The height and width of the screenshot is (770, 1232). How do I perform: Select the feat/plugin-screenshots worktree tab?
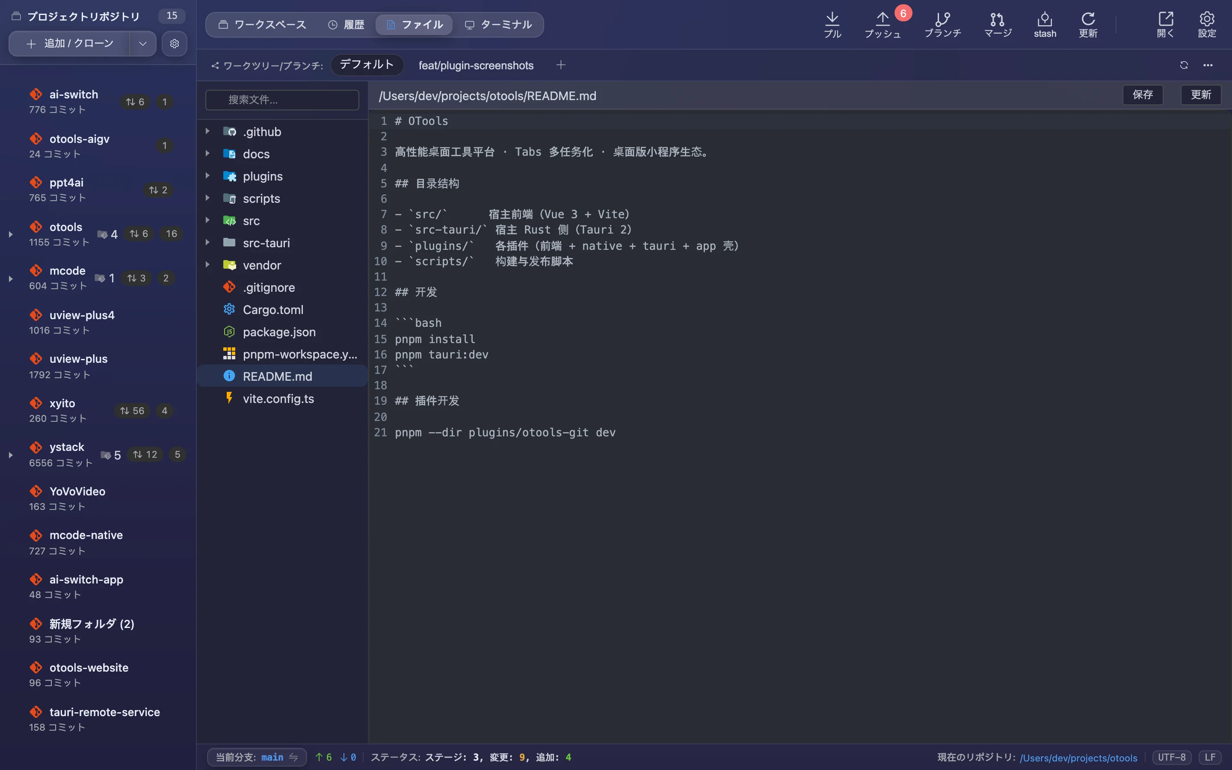(476, 65)
